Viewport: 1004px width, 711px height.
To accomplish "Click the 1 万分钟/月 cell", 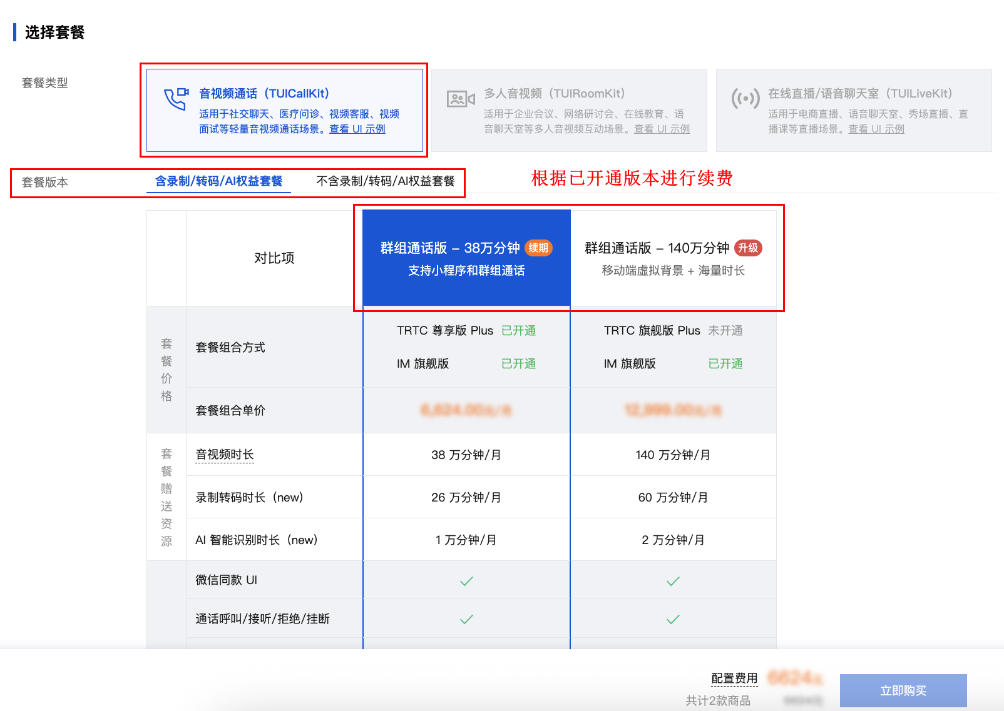I will 466,540.
